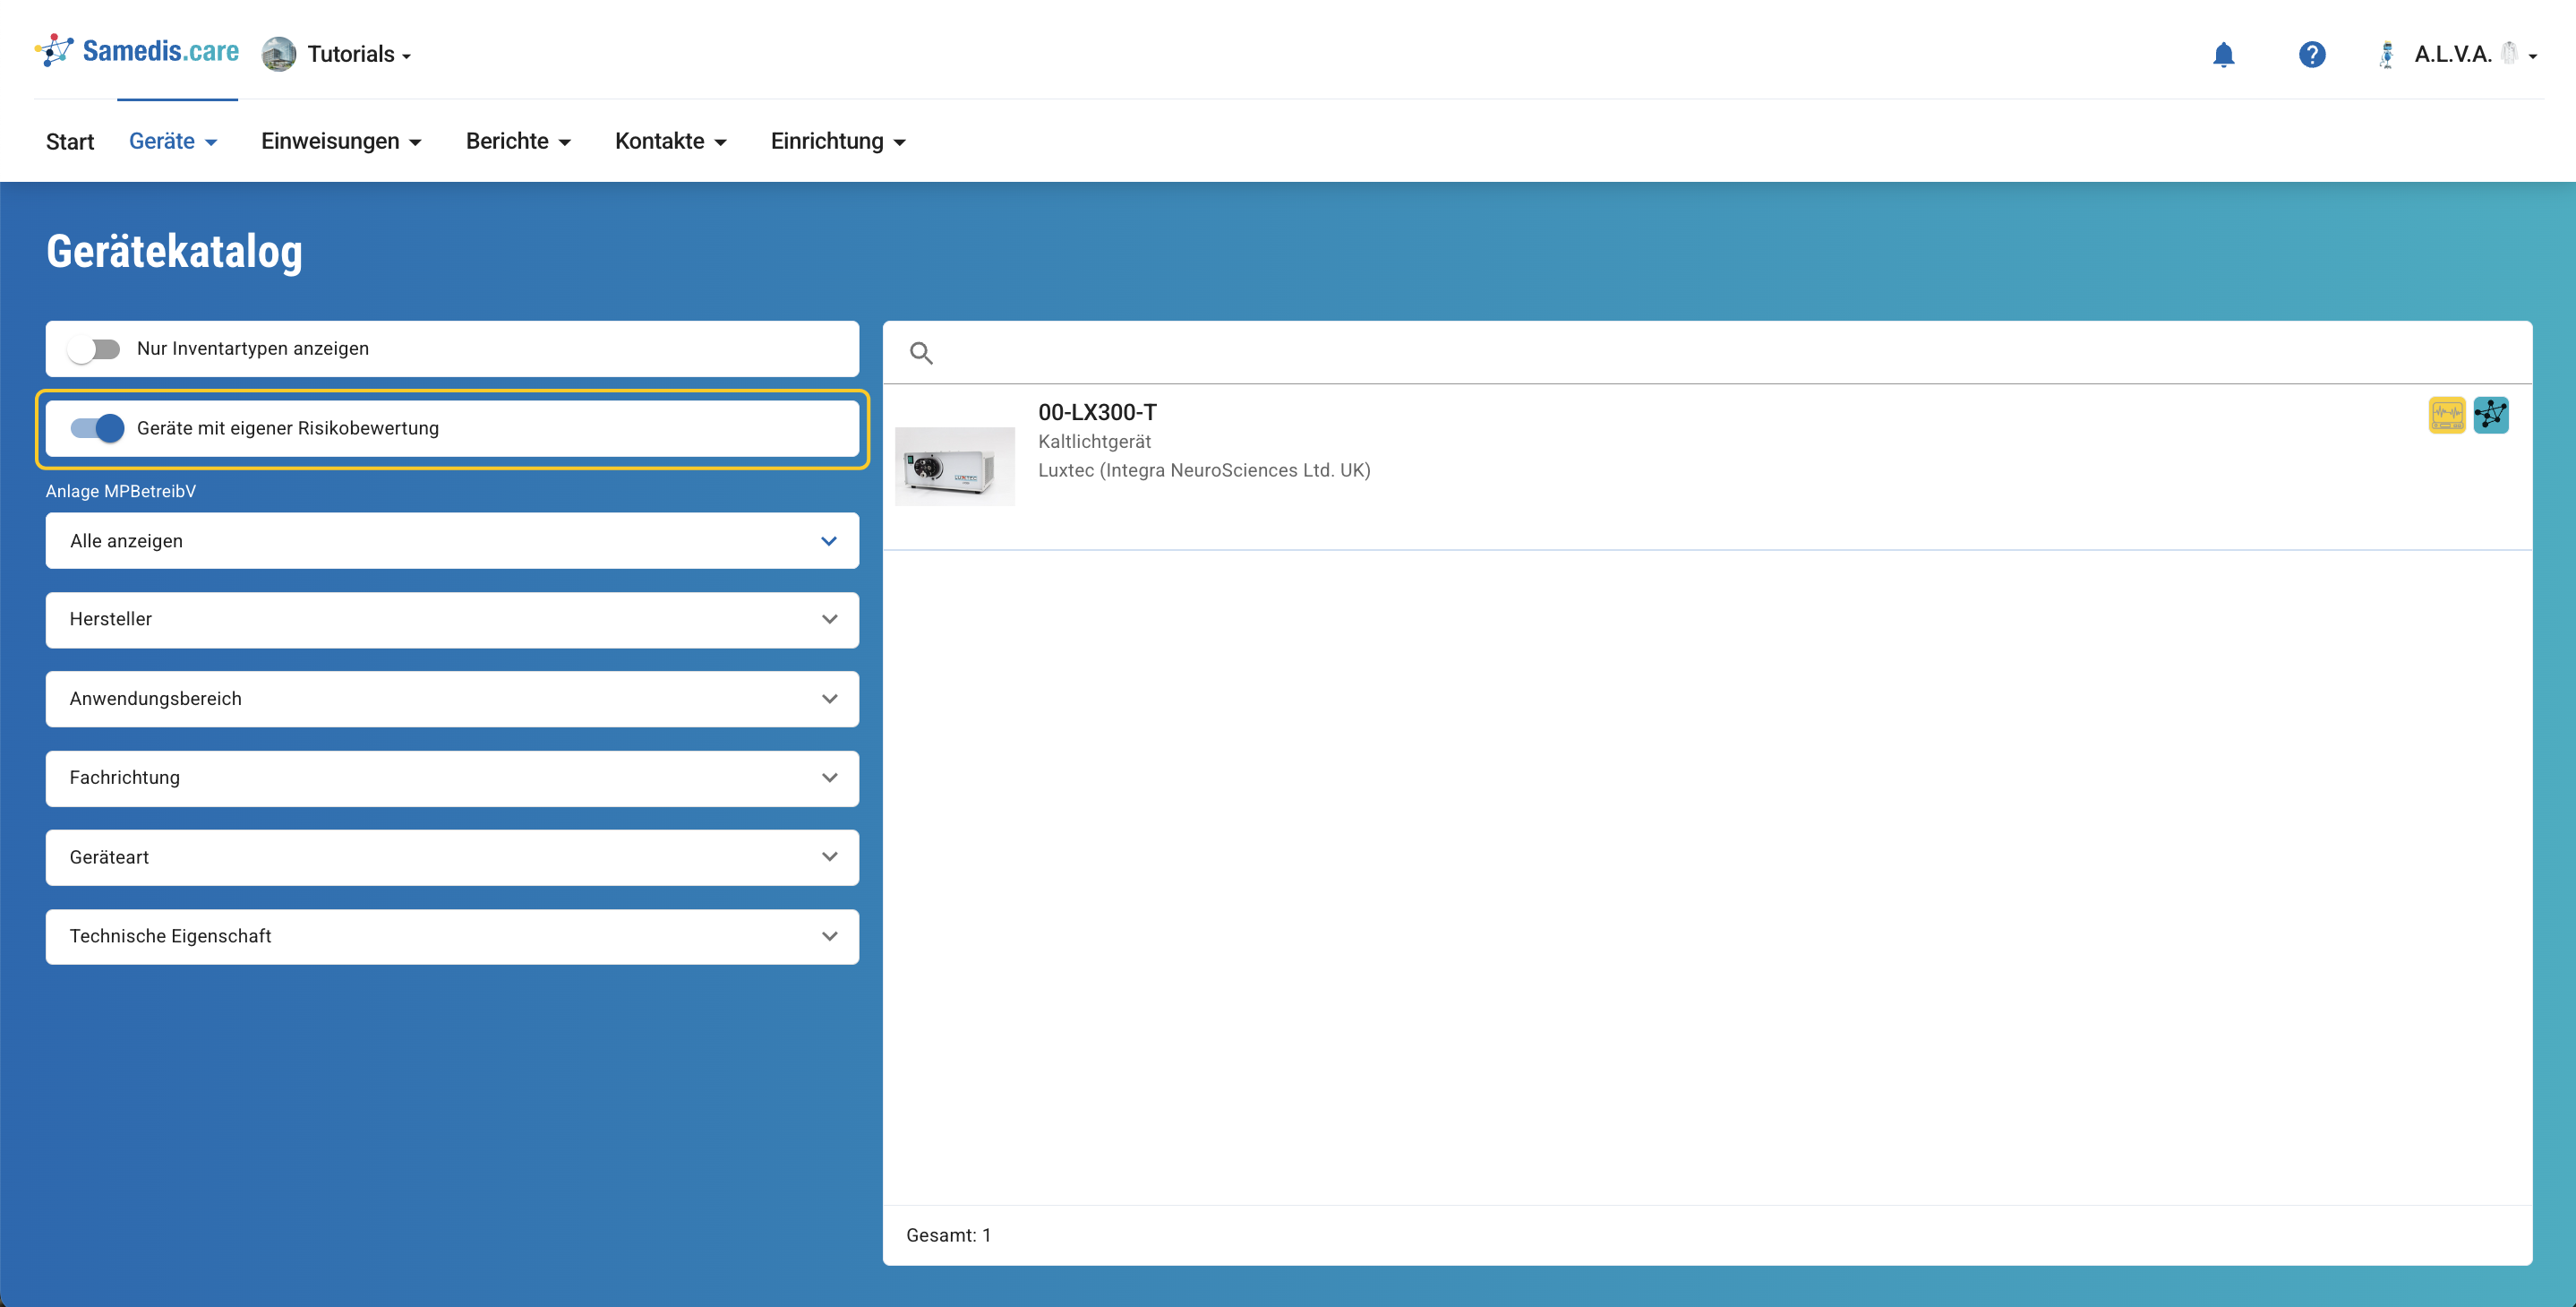Open the help question mark icon
Screen dimensions: 2576x1307
[2311, 54]
